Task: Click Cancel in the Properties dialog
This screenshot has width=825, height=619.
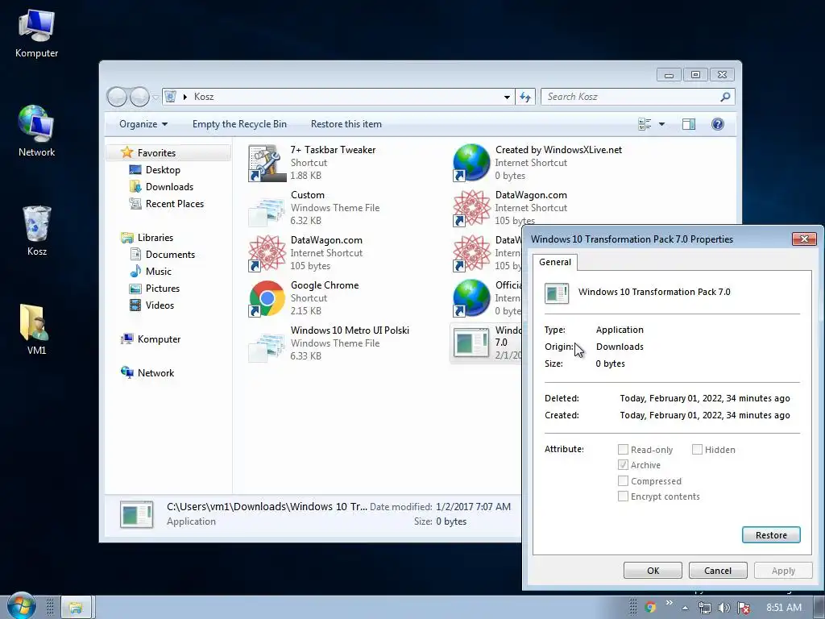Action: click(x=718, y=571)
